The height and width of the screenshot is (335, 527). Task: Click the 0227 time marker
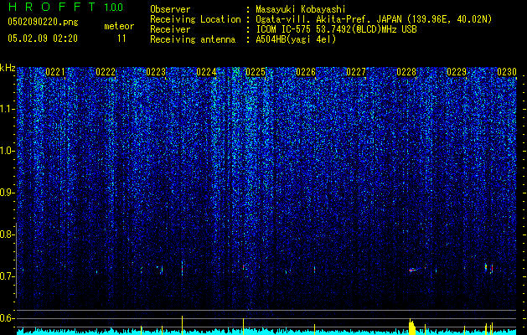coord(356,72)
